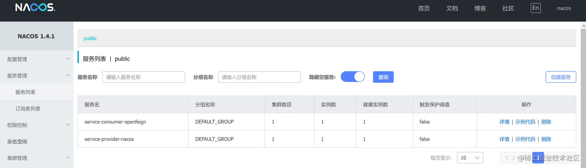586x168 pixels.
Task: Click DEFAULT_GROUP in the service-consumer-openfeign row
Action: [214, 122]
